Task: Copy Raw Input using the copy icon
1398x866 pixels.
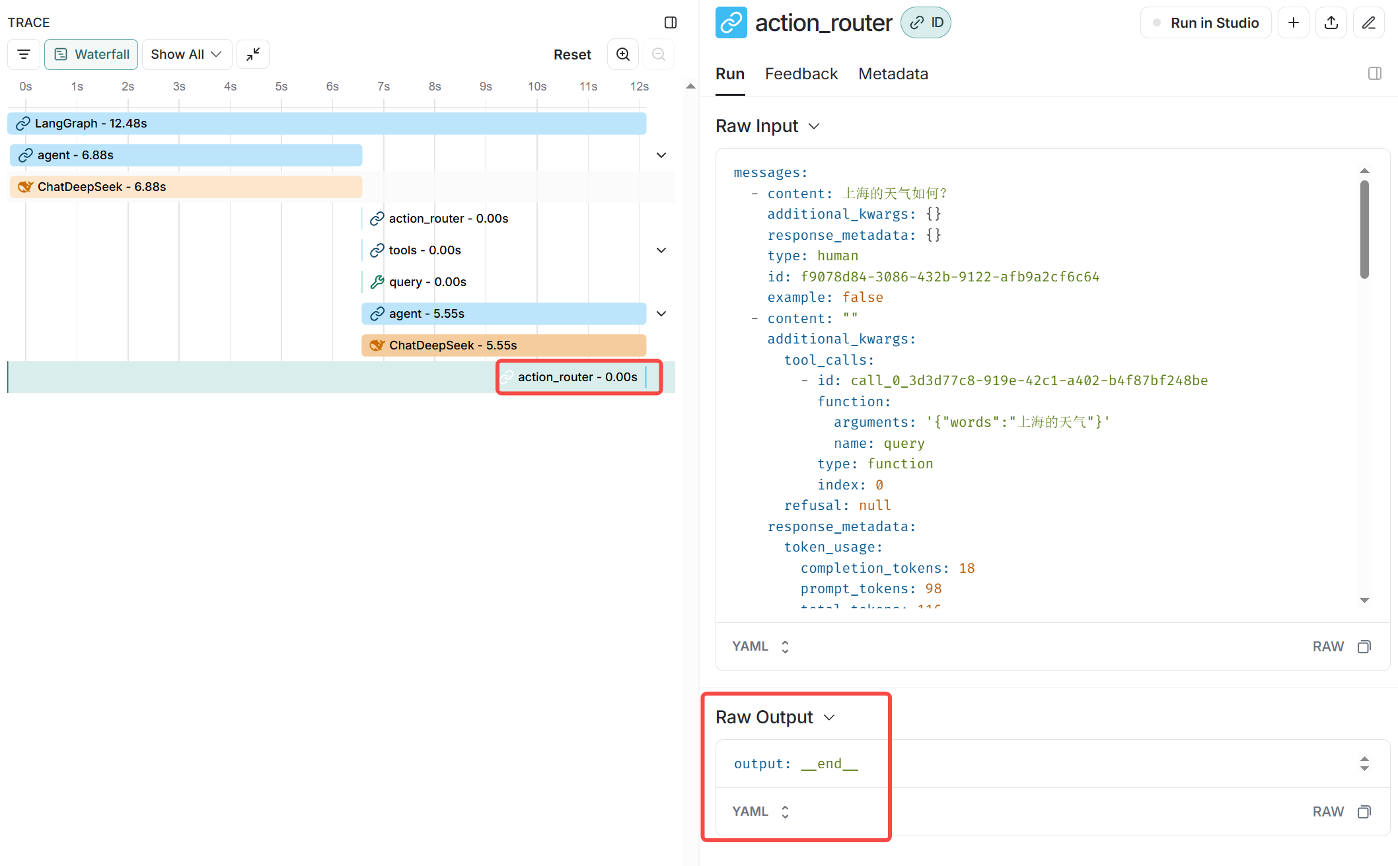Action: (1364, 646)
